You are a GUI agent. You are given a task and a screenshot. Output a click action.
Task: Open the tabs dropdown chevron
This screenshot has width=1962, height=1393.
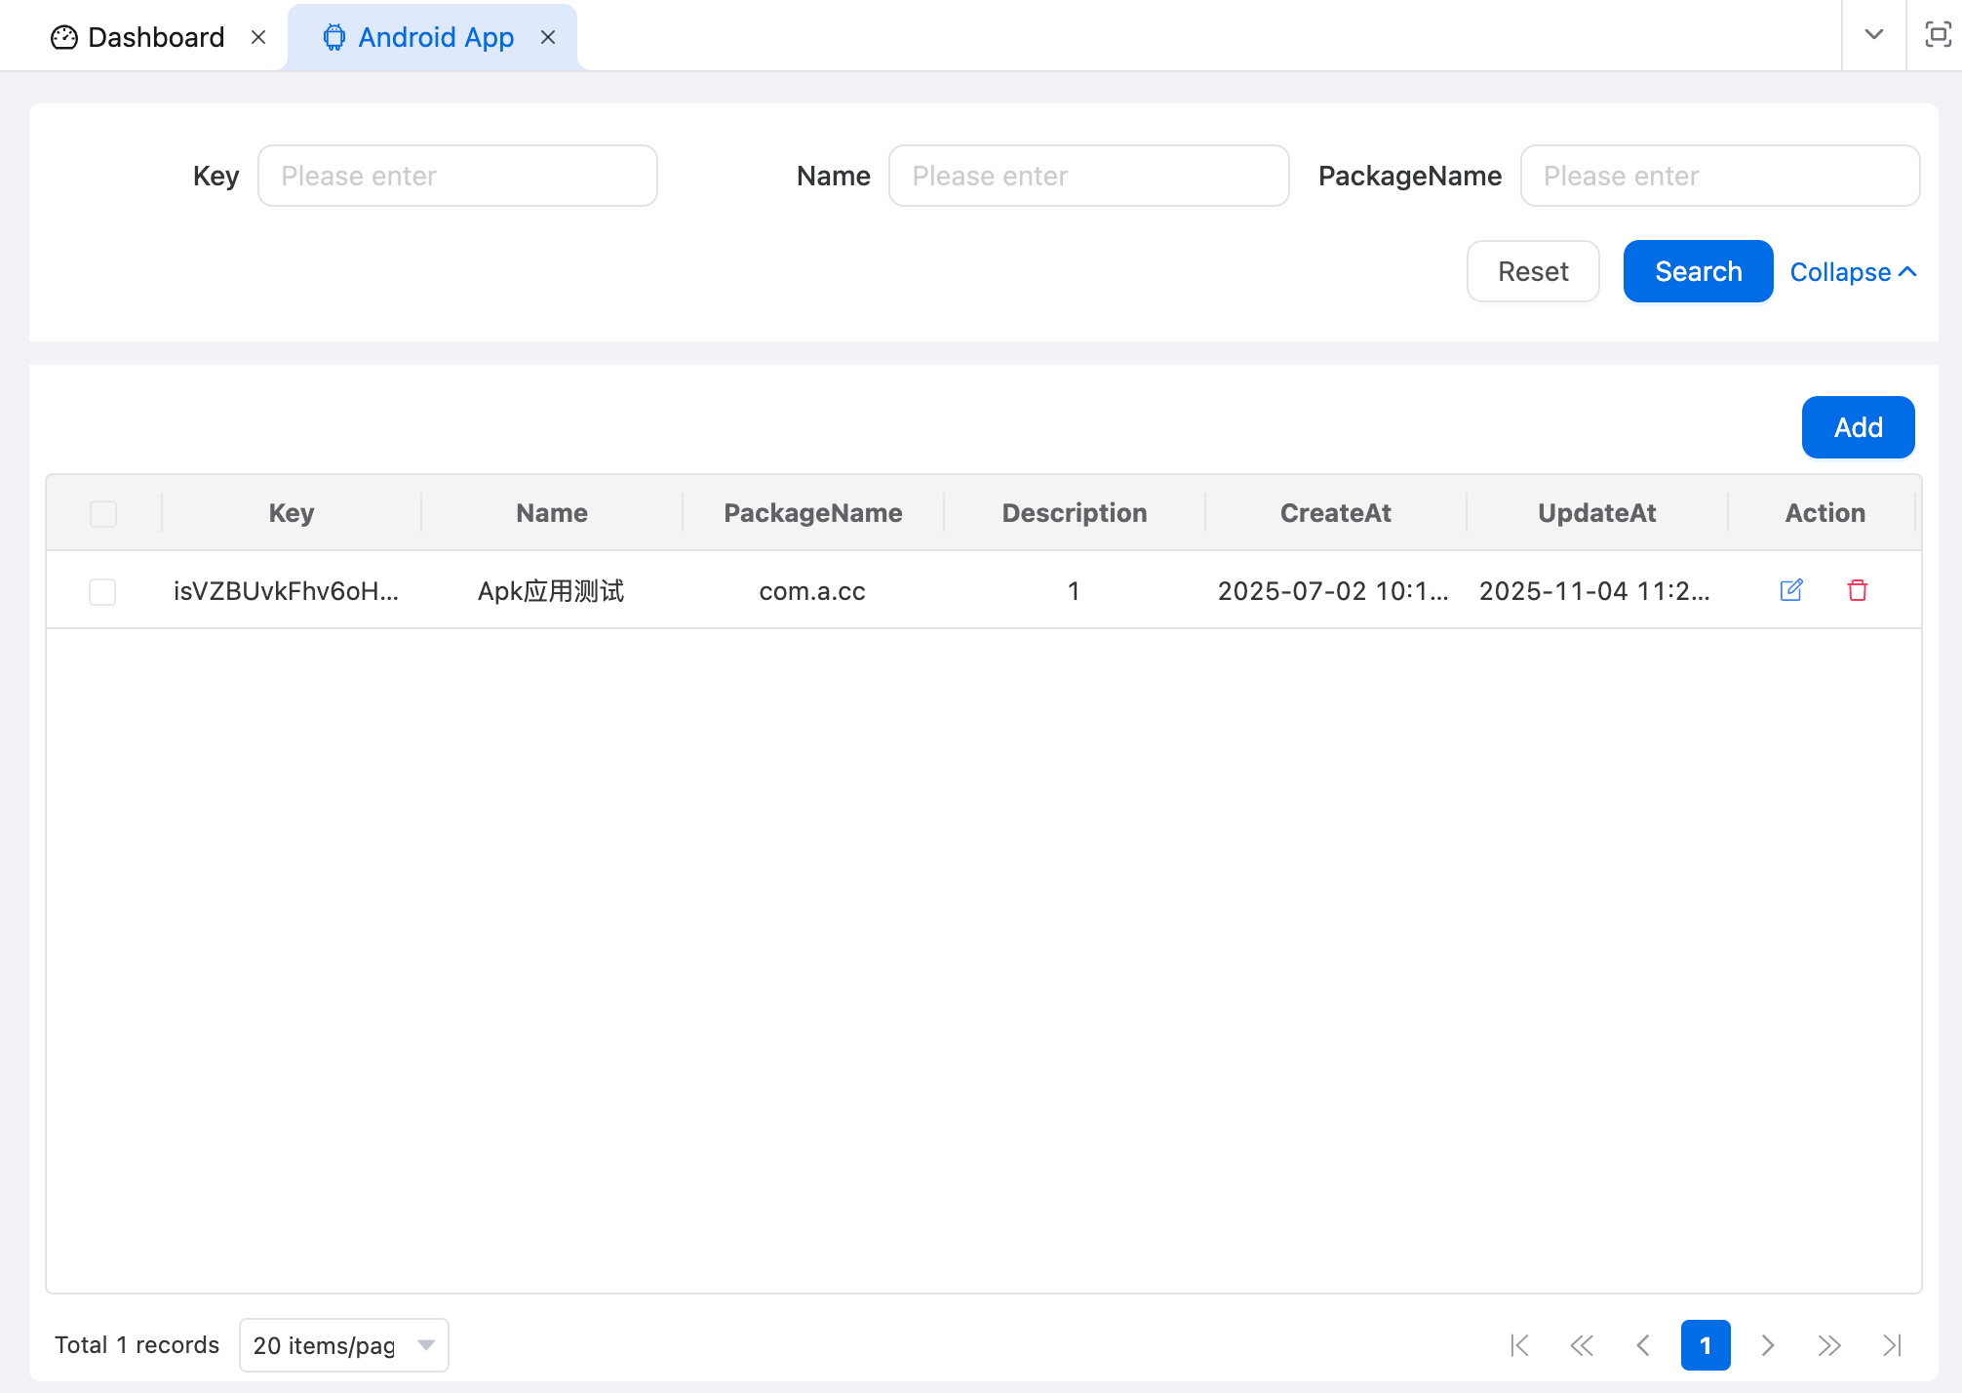tap(1873, 35)
